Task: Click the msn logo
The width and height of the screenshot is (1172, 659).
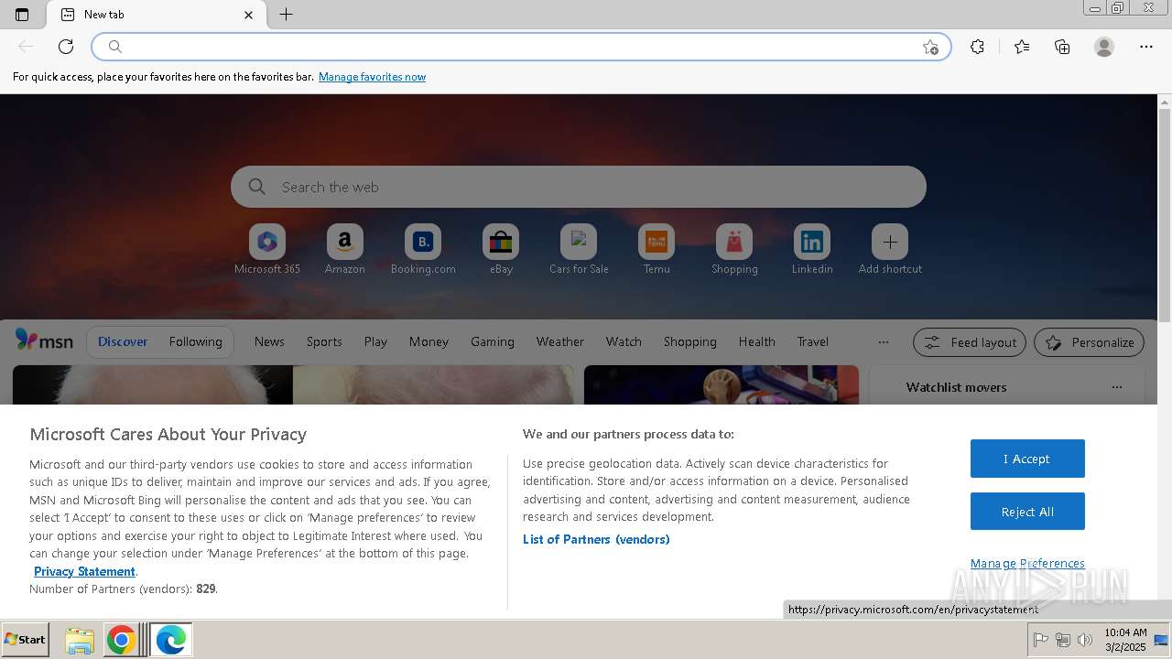Action: pos(44,340)
